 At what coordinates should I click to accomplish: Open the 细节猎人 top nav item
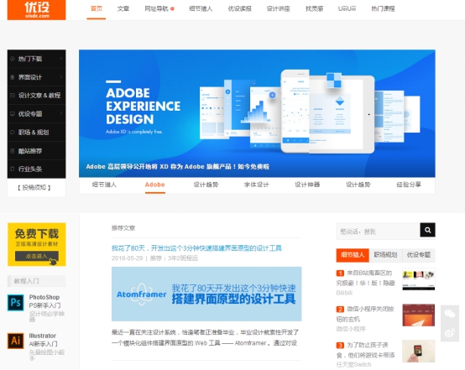point(201,9)
